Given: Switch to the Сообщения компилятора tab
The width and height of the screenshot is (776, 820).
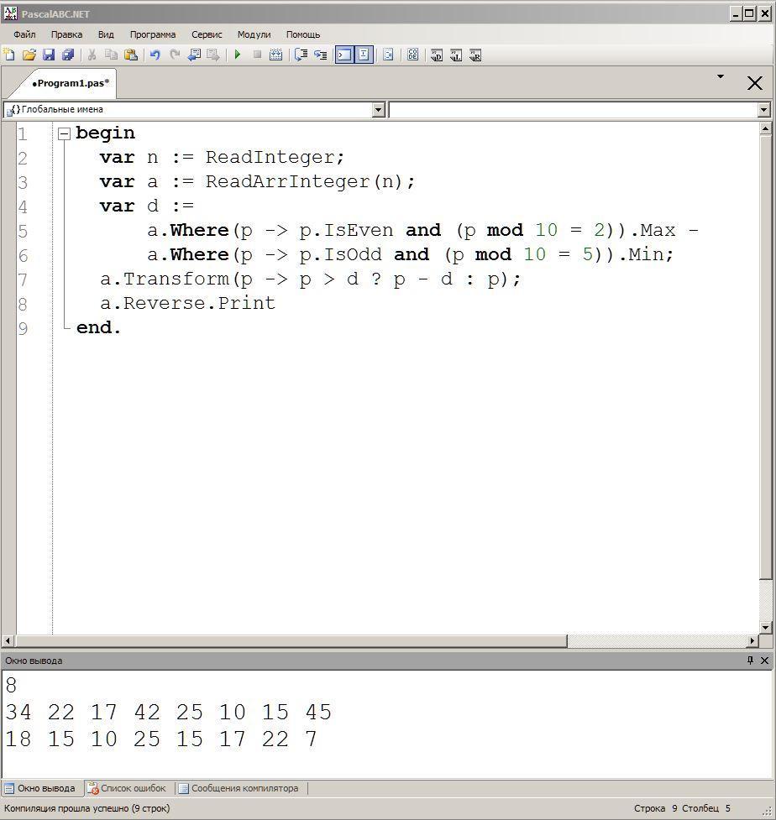Looking at the screenshot, I should click(239, 788).
